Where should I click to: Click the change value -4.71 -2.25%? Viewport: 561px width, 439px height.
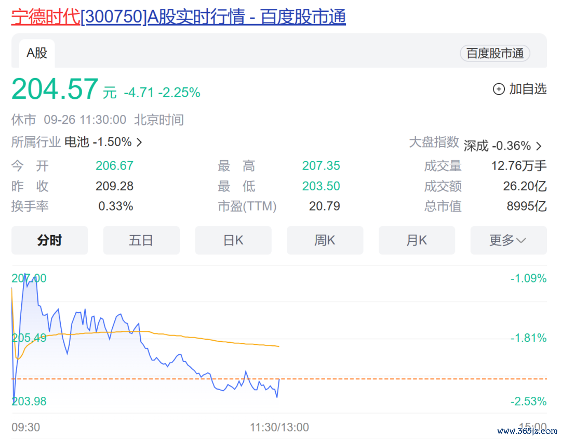pos(162,93)
